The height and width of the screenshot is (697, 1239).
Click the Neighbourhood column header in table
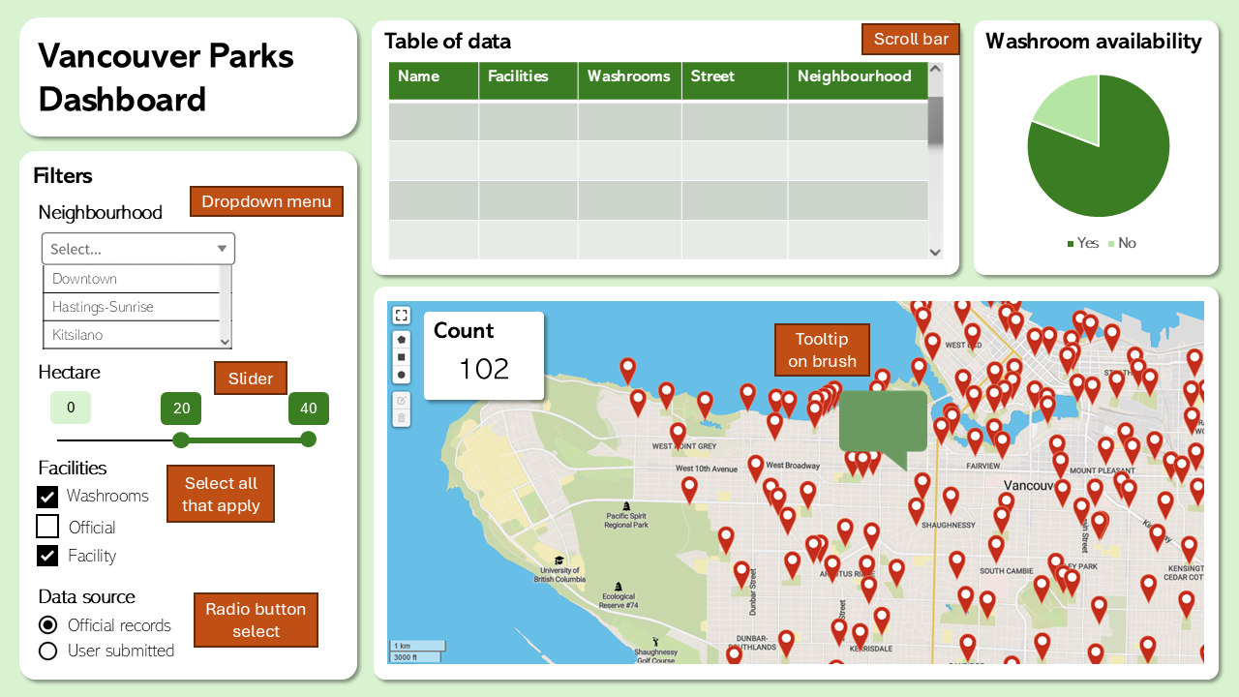854,76
